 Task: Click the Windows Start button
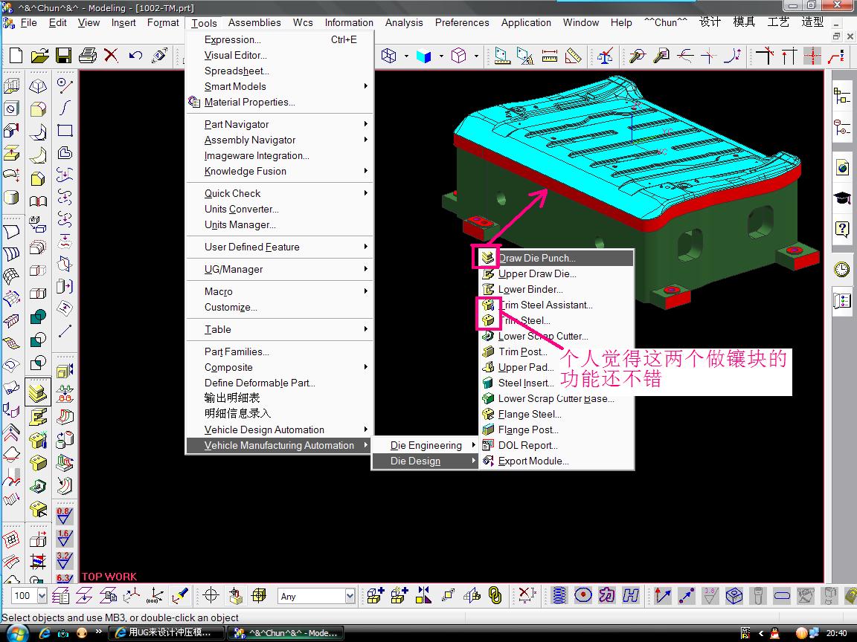pyautogui.click(x=16, y=633)
